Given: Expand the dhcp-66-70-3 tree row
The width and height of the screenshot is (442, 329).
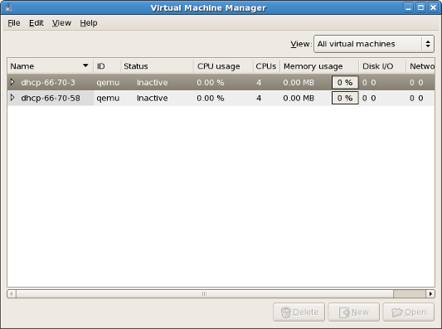Looking at the screenshot, I should [x=12, y=82].
